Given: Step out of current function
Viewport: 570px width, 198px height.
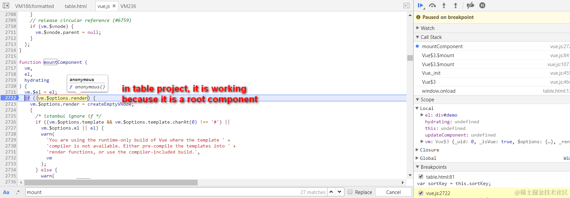Looking at the screenshot, I should 456,5.
